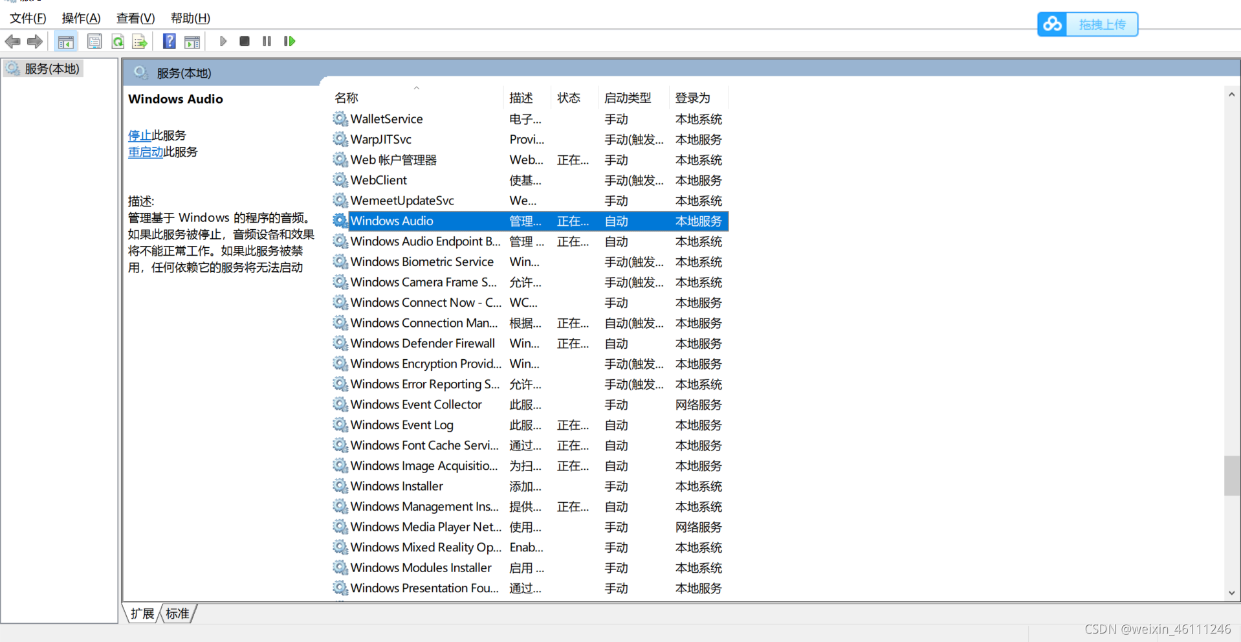Select Windows Camera Frame Server row
Viewport: 1241px width, 642px height.
pos(531,282)
